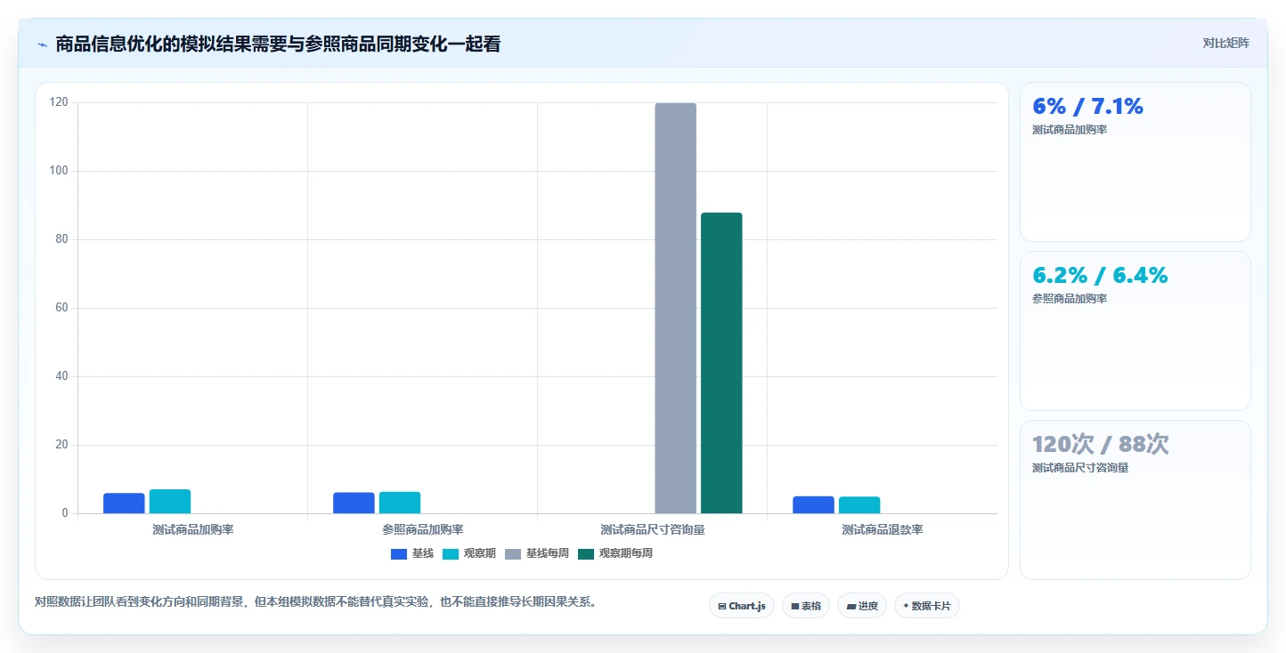Click the 40 y-axis tick label
This screenshot has width=1286, height=653.
61,376
